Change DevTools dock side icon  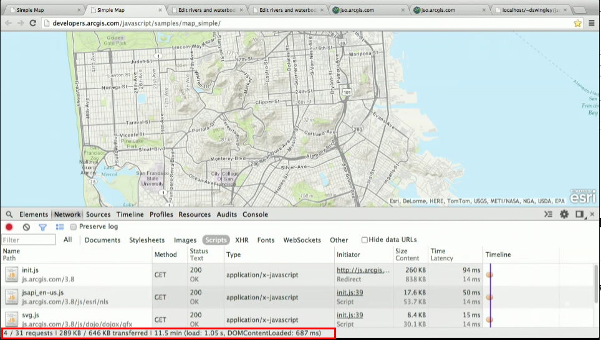[x=580, y=214]
